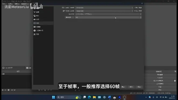Click 启动虚拟摄像机 in the Controls dock
The image size is (178, 100).
coord(159,81)
